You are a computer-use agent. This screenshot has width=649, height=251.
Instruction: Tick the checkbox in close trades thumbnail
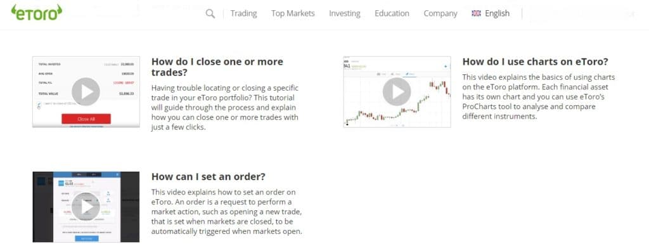coord(39,105)
